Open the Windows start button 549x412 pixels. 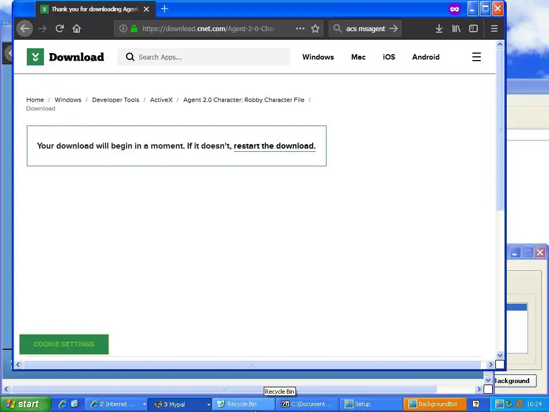tap(25, 404)
